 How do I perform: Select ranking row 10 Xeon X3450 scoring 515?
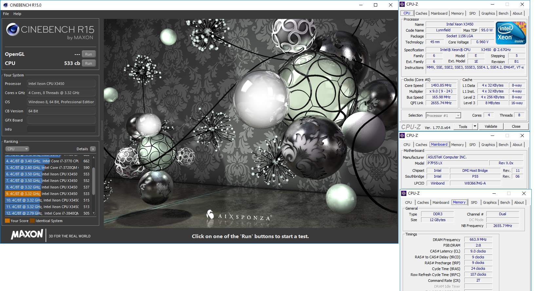point(48,200)
